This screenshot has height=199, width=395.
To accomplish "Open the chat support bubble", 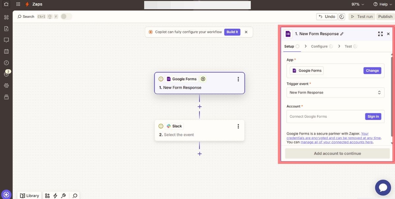I will click(x=383, y=188).
